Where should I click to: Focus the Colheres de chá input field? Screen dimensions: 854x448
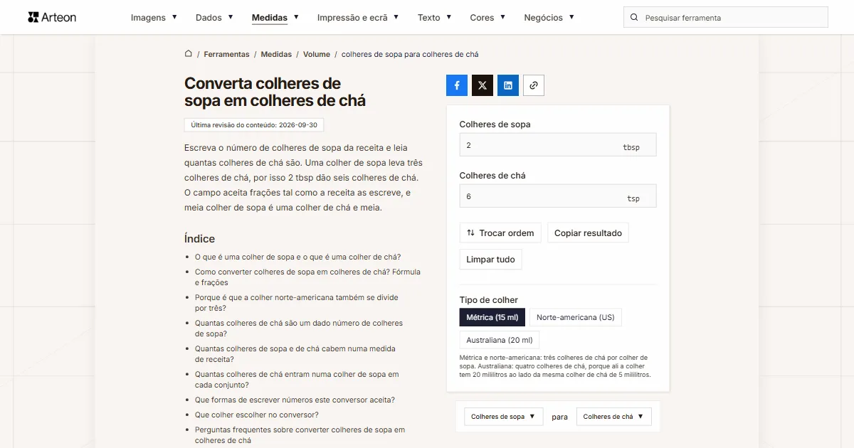558,196
